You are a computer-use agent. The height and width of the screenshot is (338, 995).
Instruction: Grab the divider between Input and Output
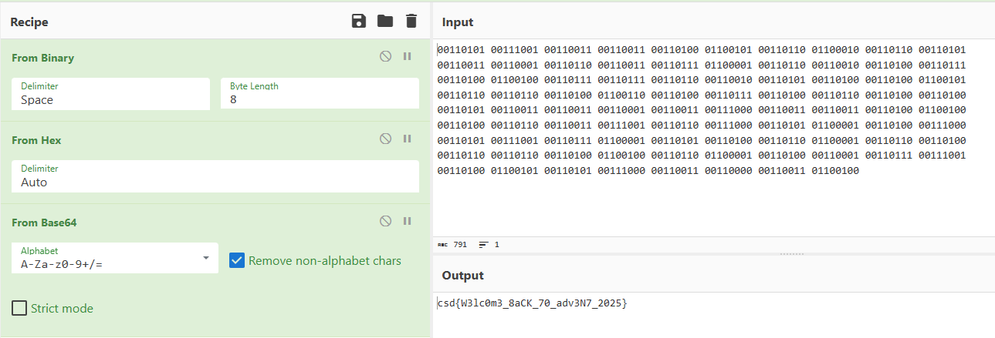(x=790, y=253)
